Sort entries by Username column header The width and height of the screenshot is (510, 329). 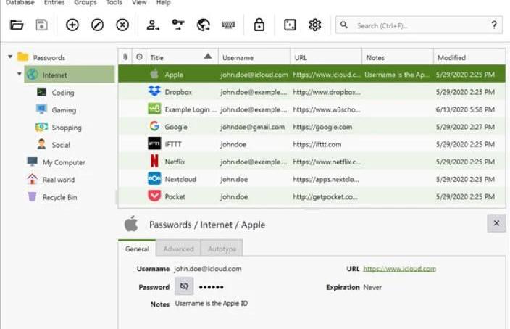pos(254,57)
